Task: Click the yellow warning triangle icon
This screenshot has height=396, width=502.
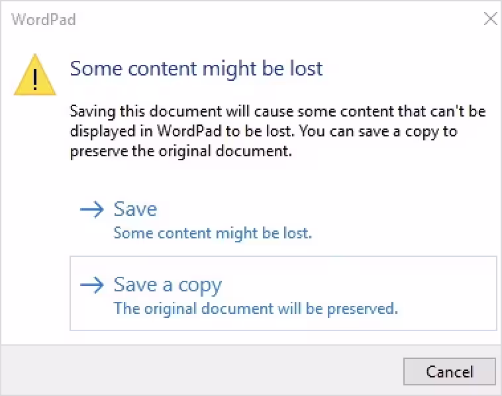Action: pos(34,75)
